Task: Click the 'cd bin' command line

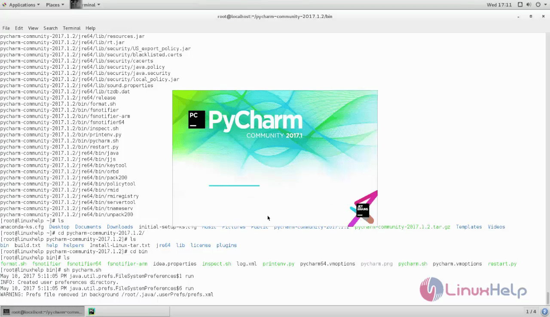Action: [x=74, y=251]
